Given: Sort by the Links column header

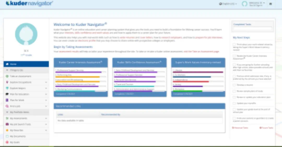Looking at the screenshot, I should [78, 115].
